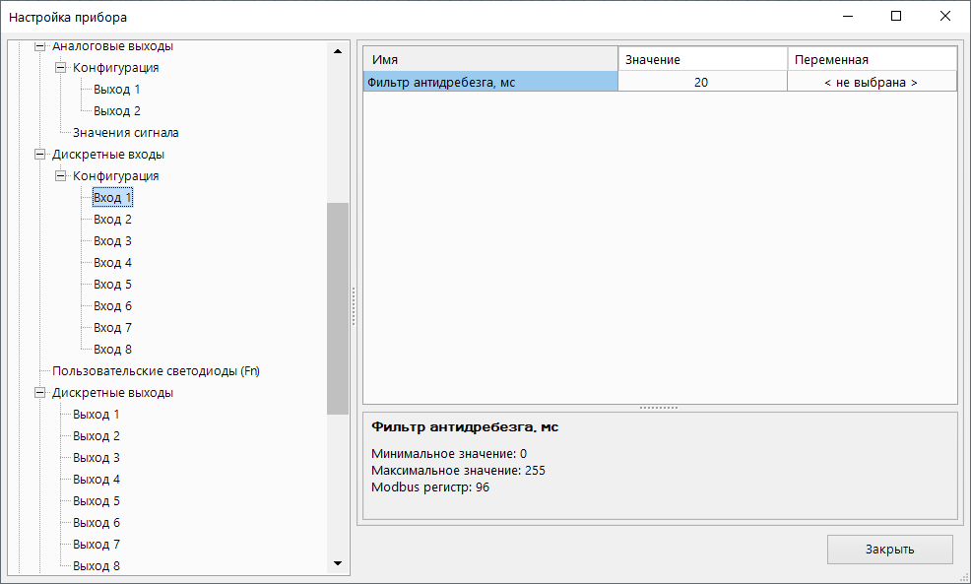The height and width of the screenshot is (584, 971).
Task: Select Вход 8 tree item
Action: point(112,350)
